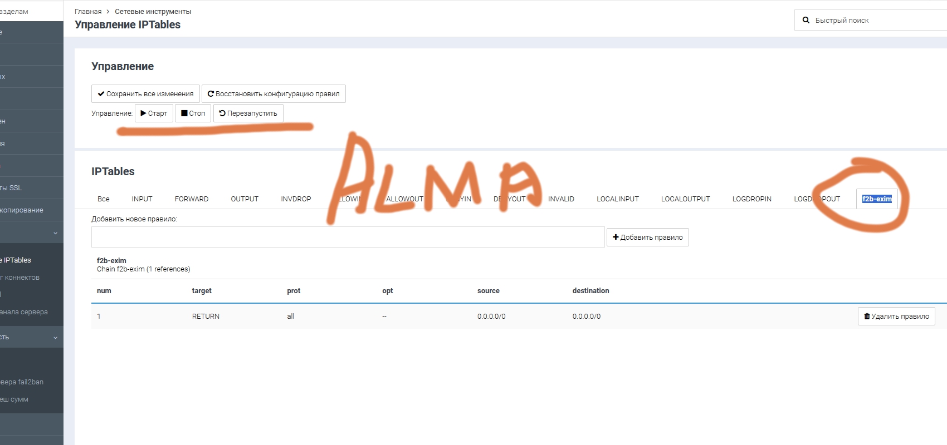
Task: Go to Главная in breadcrumb
Action: point(88,12)
